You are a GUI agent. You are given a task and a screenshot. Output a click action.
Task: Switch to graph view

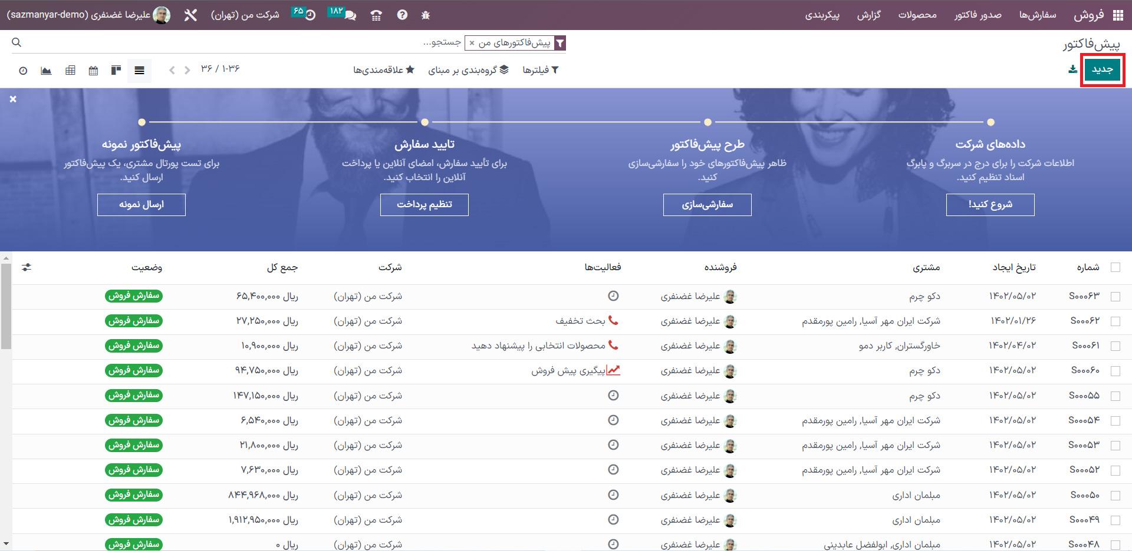click(46, 70)
